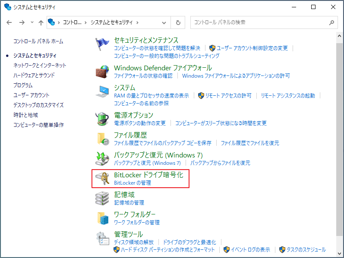
Task: Open ファイル履歴でファイルを復元 link
Action: [250, 143]
